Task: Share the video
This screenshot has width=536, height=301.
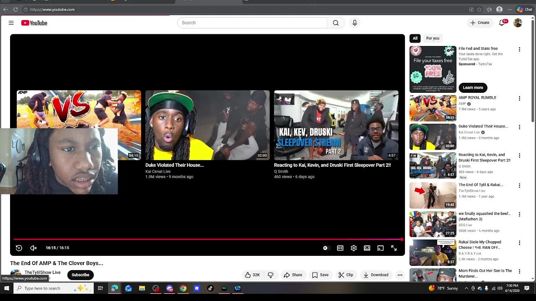Action: click(x=293, y=275)
